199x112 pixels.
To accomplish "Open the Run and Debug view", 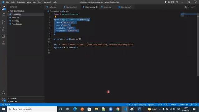I will pyautogui.click(x=3, y=29).
